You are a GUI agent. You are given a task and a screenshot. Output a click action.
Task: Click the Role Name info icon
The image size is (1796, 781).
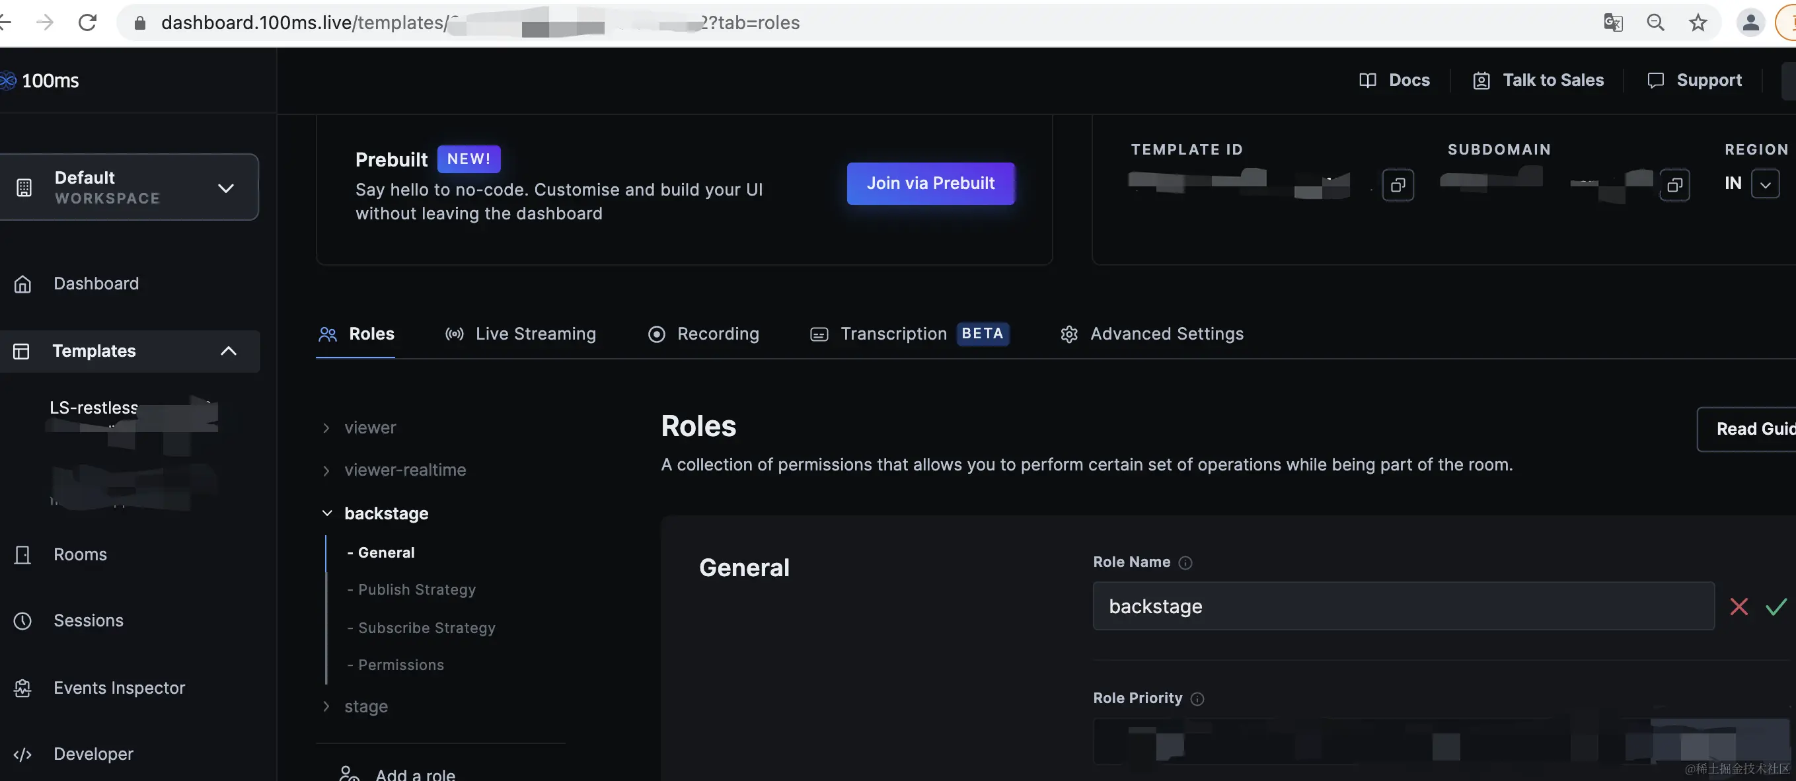[x=1185, y=563]
